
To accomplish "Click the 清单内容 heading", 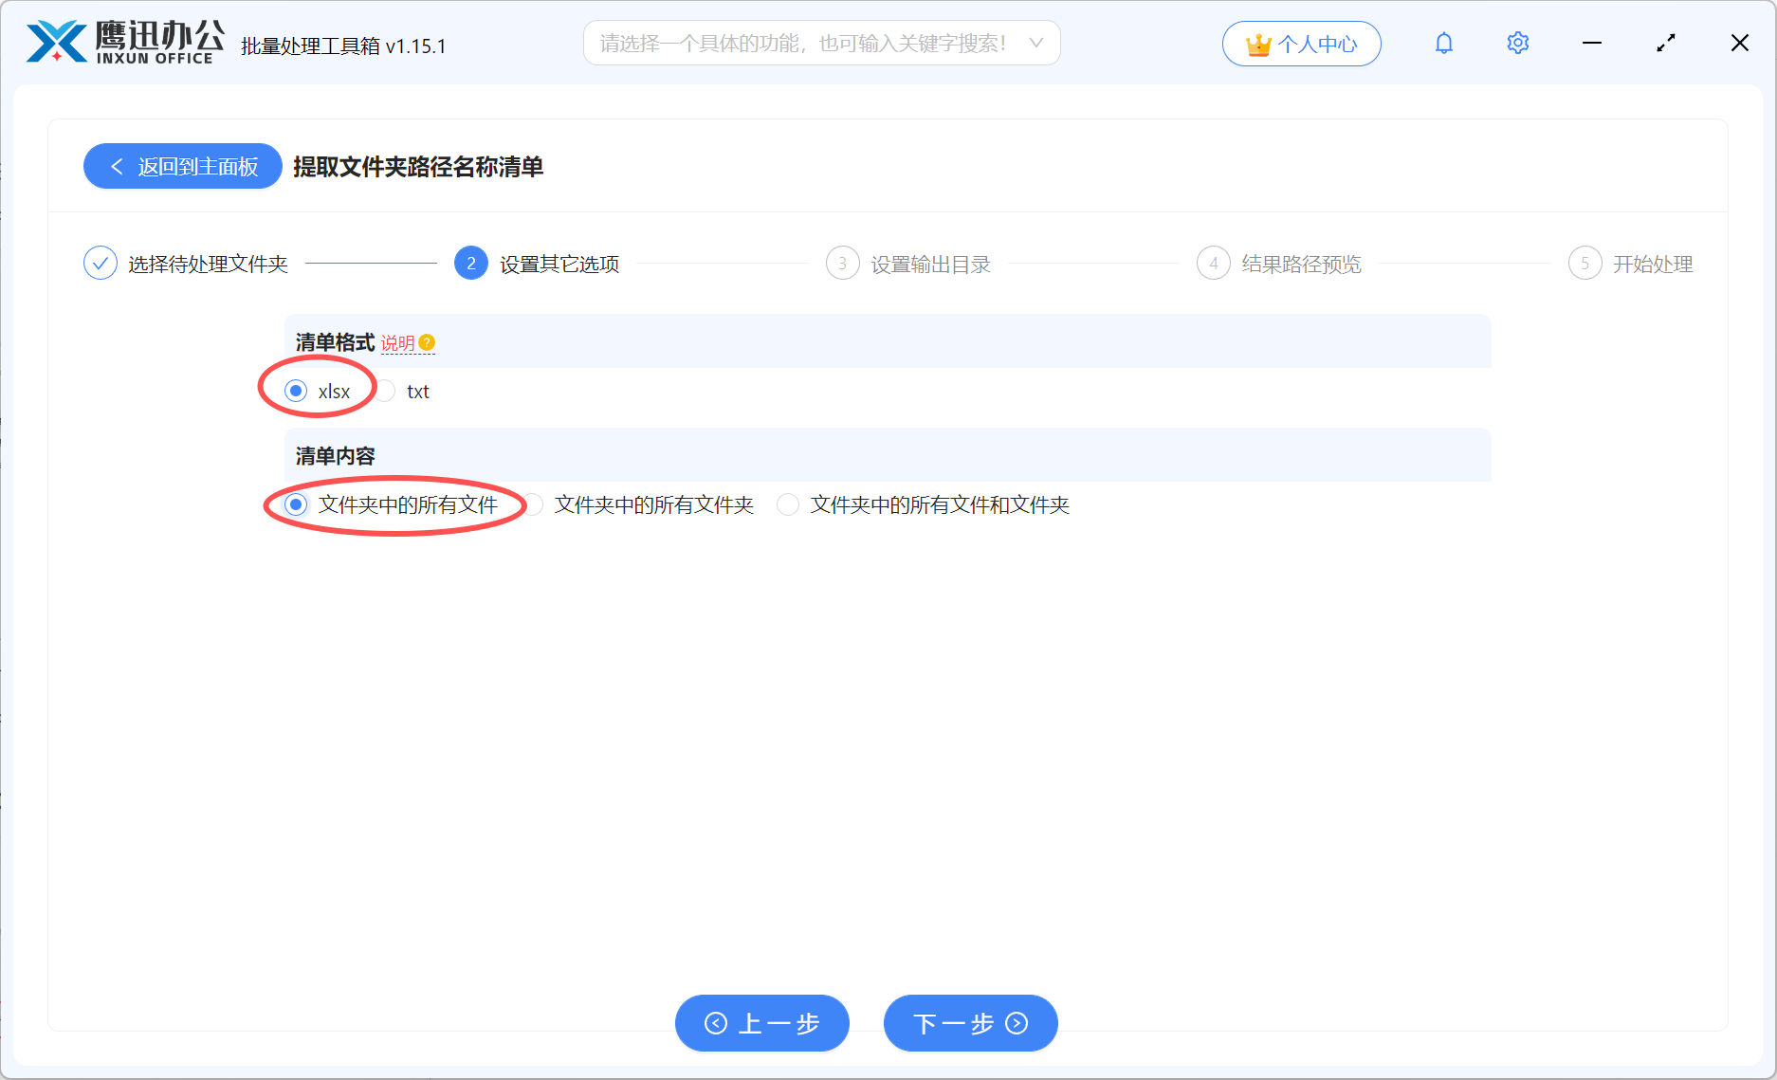I will pyautogui.click(x=335, y=456).
